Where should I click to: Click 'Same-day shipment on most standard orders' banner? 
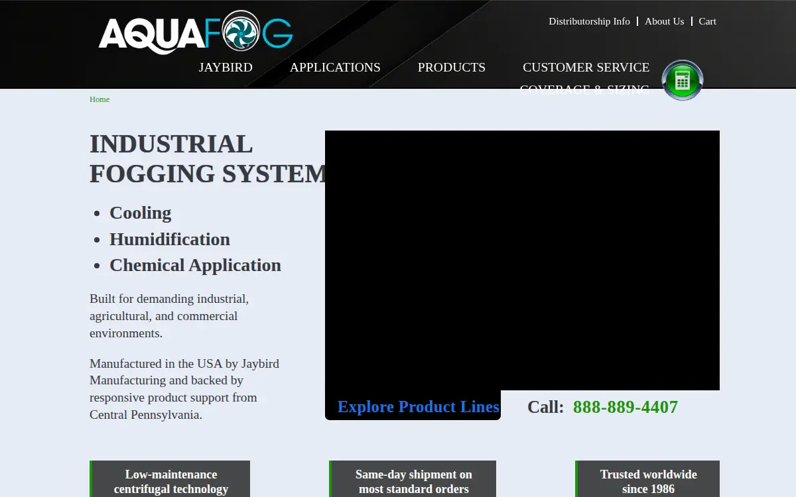pyautogui.click(x=413, y=479)
